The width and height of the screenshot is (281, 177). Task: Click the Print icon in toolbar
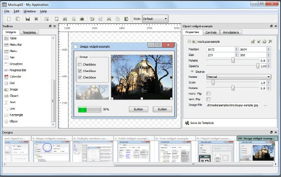82,18
